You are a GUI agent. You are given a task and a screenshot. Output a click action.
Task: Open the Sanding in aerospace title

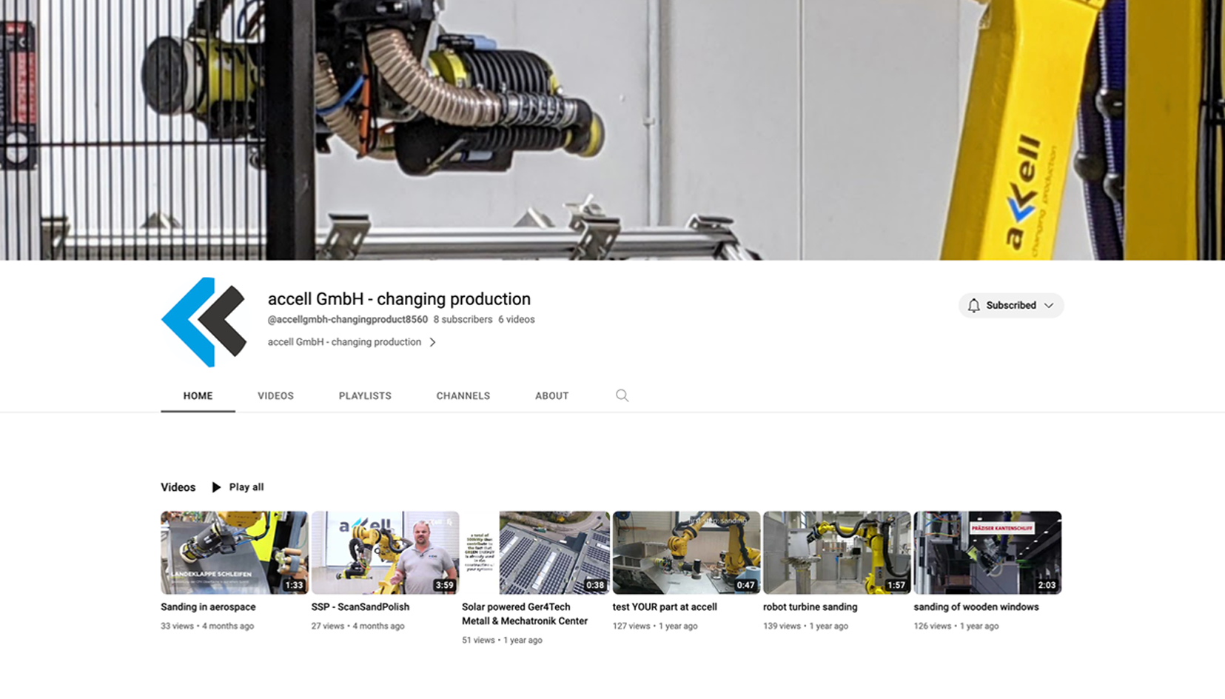pyautogui.click(x=208, y=606)
